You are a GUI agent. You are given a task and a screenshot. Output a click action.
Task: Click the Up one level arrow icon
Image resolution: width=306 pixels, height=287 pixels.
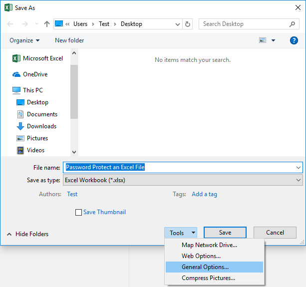(x=47, y=24)
